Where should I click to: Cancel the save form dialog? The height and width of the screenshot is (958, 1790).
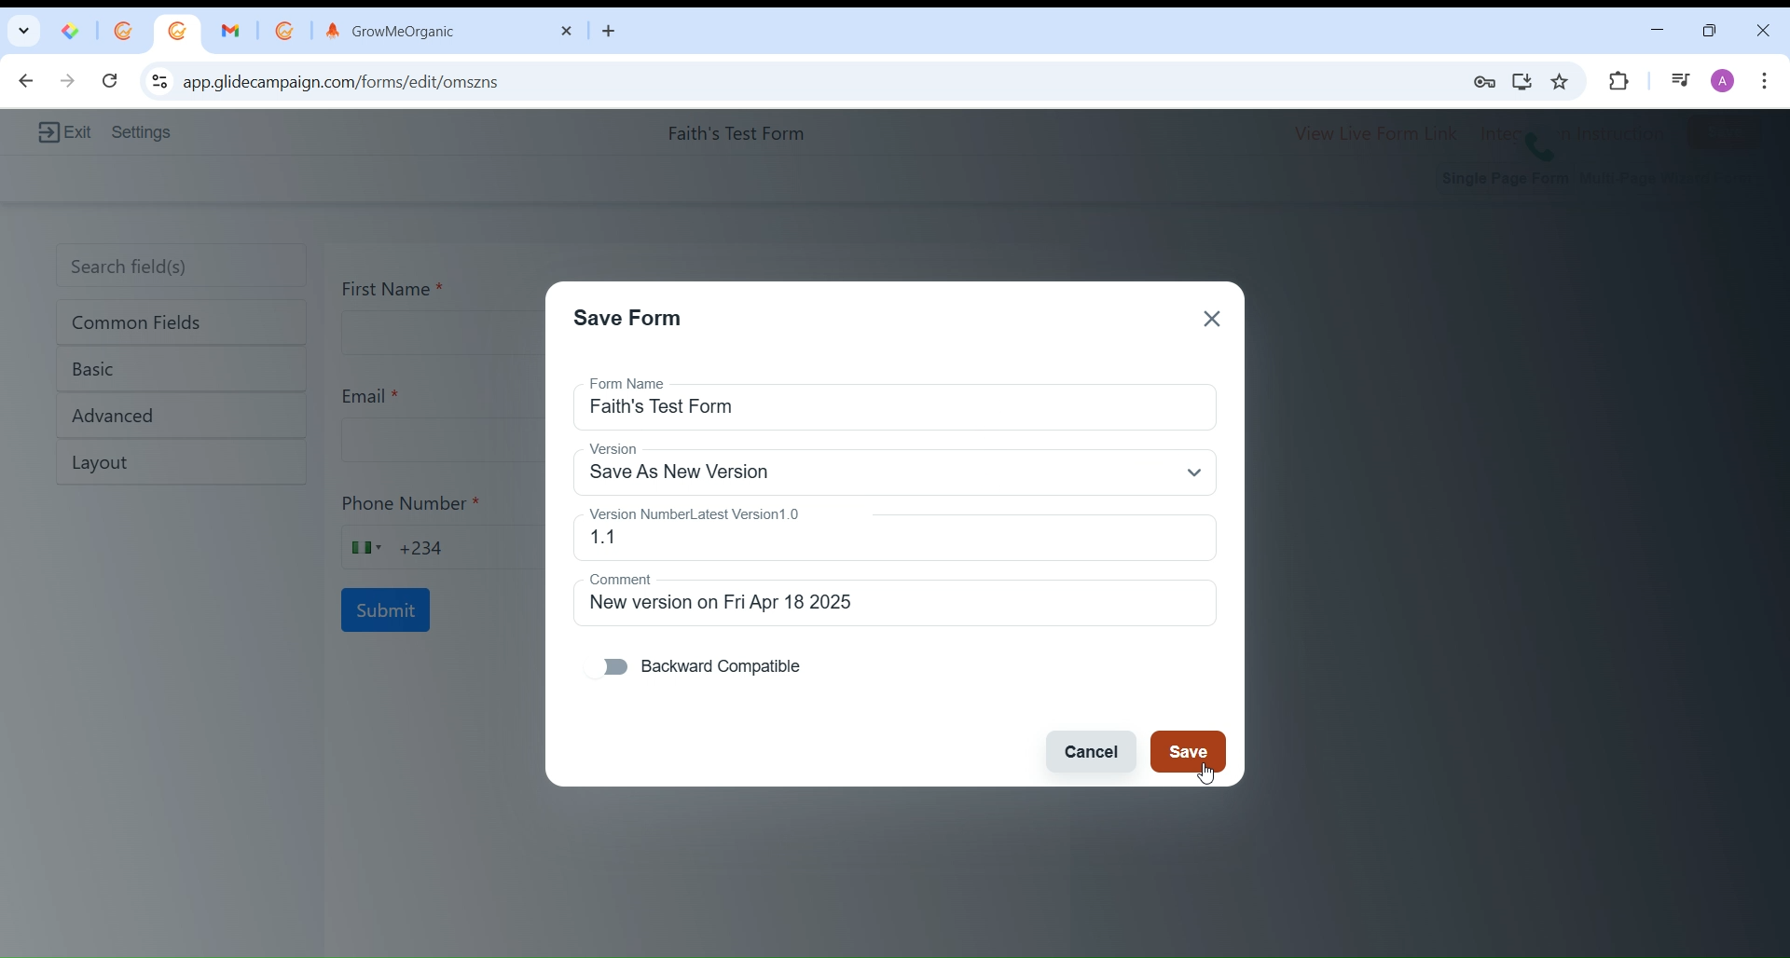pos(1091,752)
